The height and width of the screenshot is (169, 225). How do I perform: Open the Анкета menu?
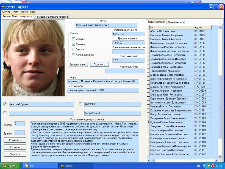(x=6, y=12)
